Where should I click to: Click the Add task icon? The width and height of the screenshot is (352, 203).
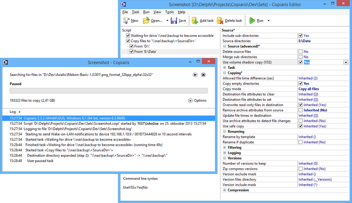pyautogui.click(x=195, y=21)
